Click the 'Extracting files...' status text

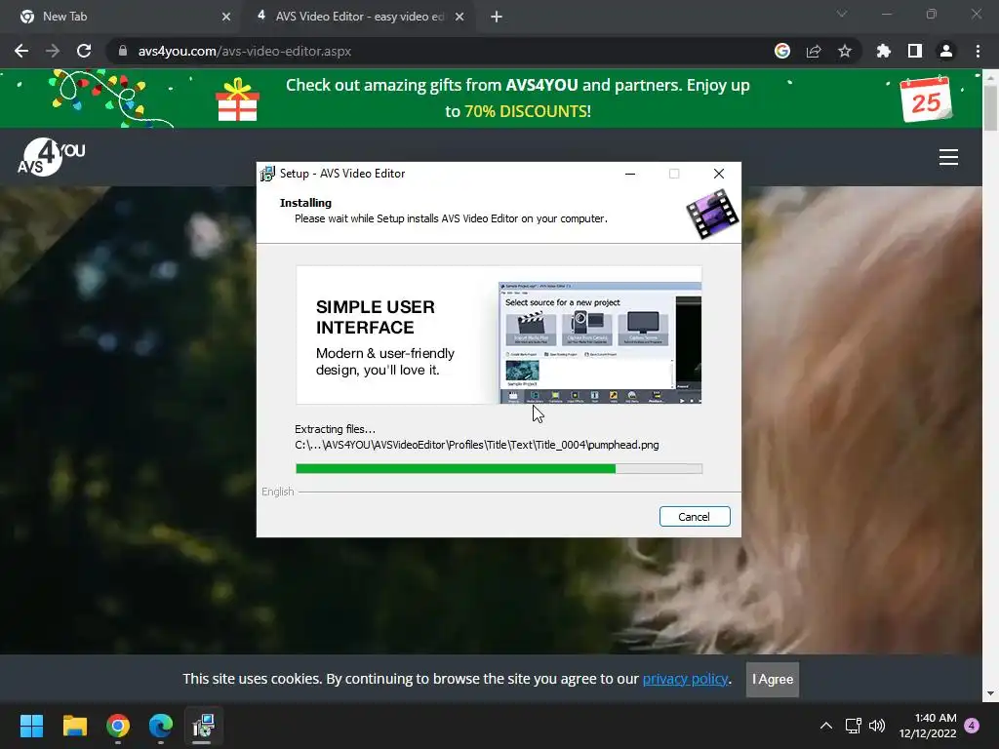pyautogui.click(x=336, y=429)
